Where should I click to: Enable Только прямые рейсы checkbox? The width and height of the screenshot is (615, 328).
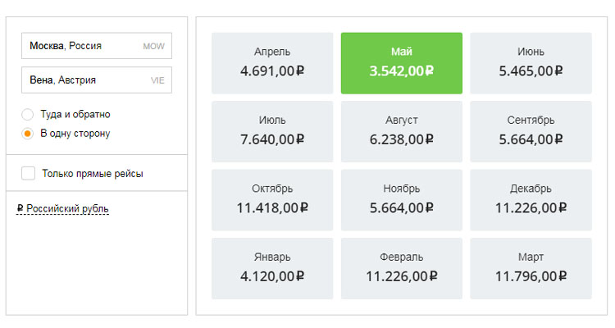[x=29, y=173]
